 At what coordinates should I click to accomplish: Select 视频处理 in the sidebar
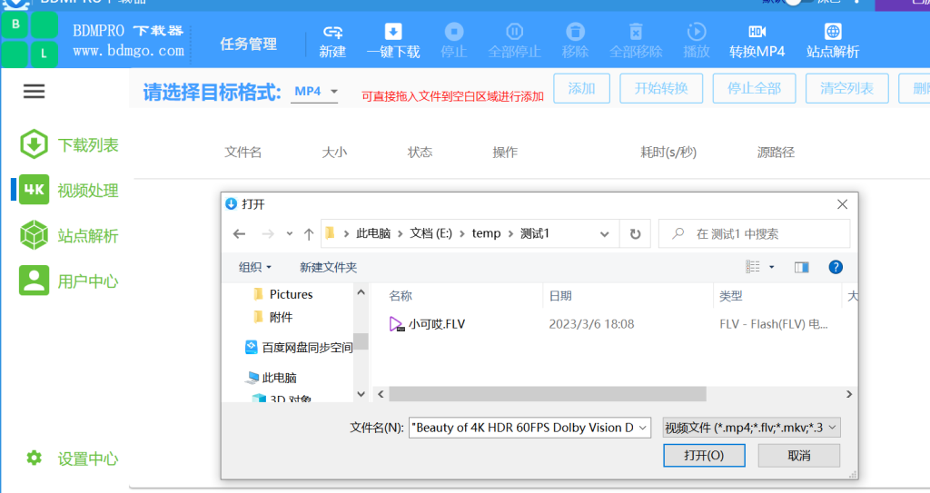coord(69,190)
